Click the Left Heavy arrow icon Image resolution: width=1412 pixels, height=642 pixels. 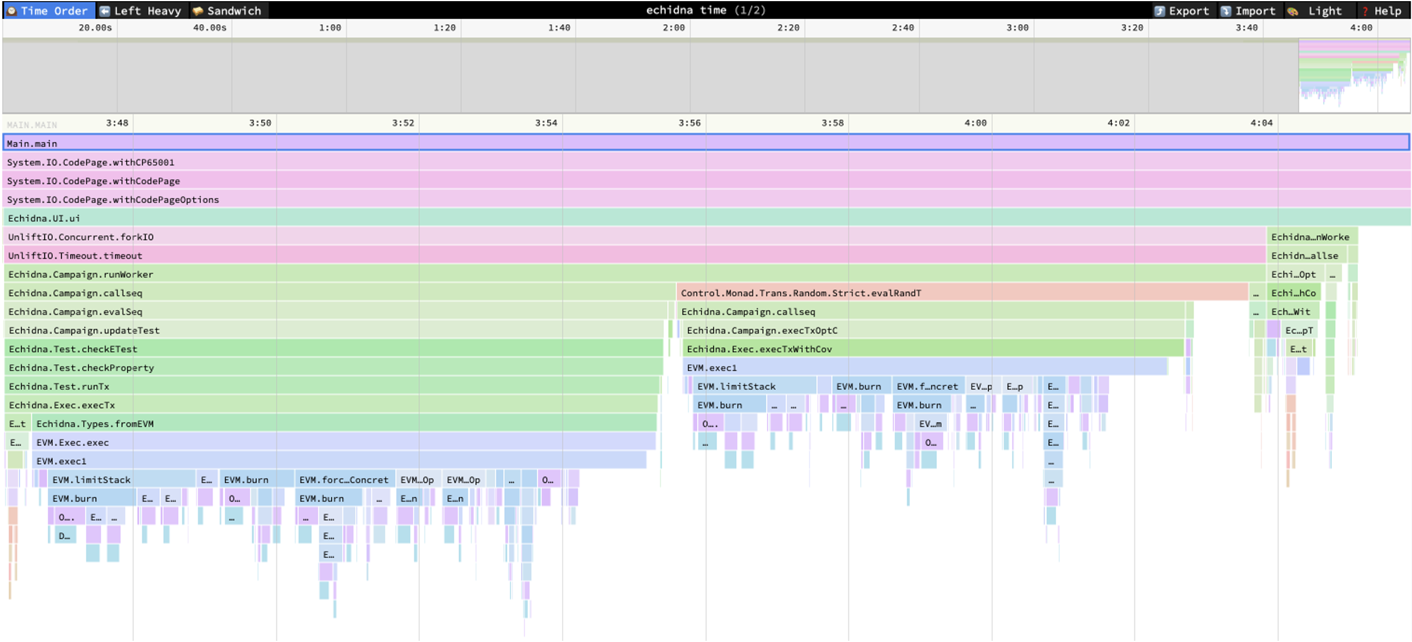point(105,11)
